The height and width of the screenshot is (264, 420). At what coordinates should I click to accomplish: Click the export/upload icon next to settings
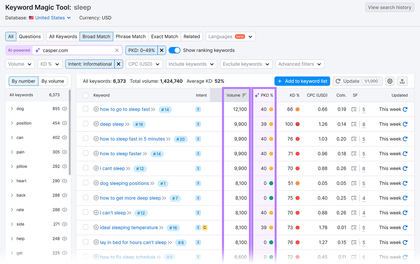(x=402, y=81)
